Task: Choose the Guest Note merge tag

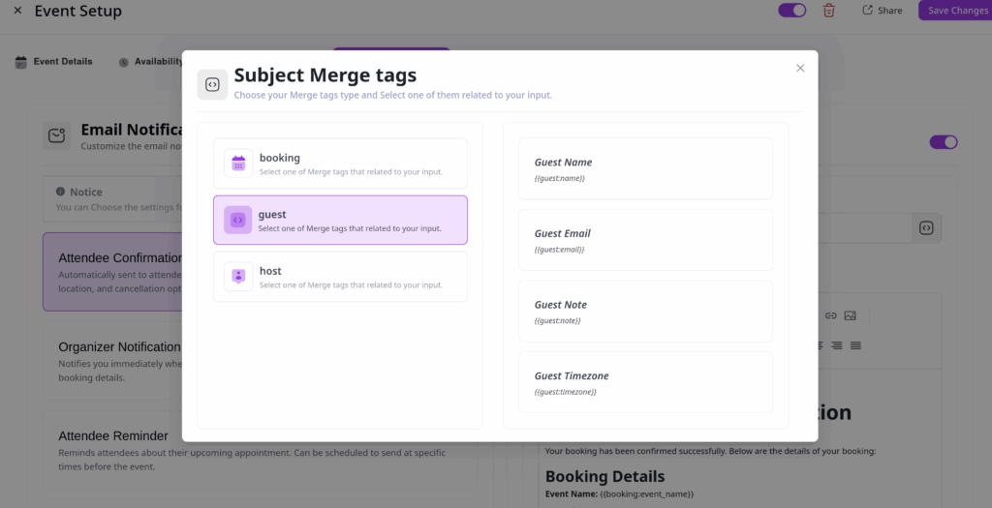Action: tap(645, 312)
